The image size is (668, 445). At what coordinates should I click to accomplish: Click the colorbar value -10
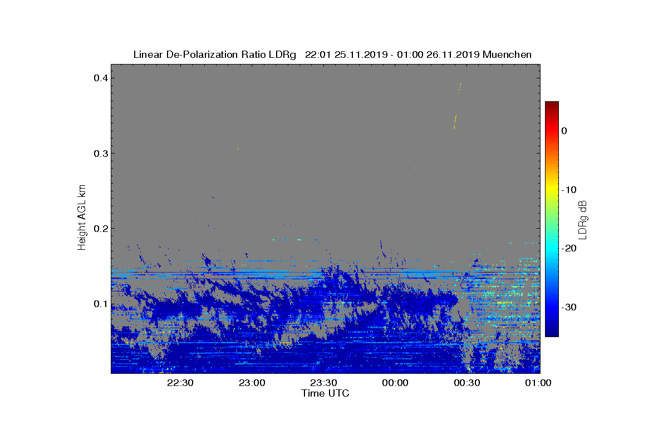tap(568, 190)
